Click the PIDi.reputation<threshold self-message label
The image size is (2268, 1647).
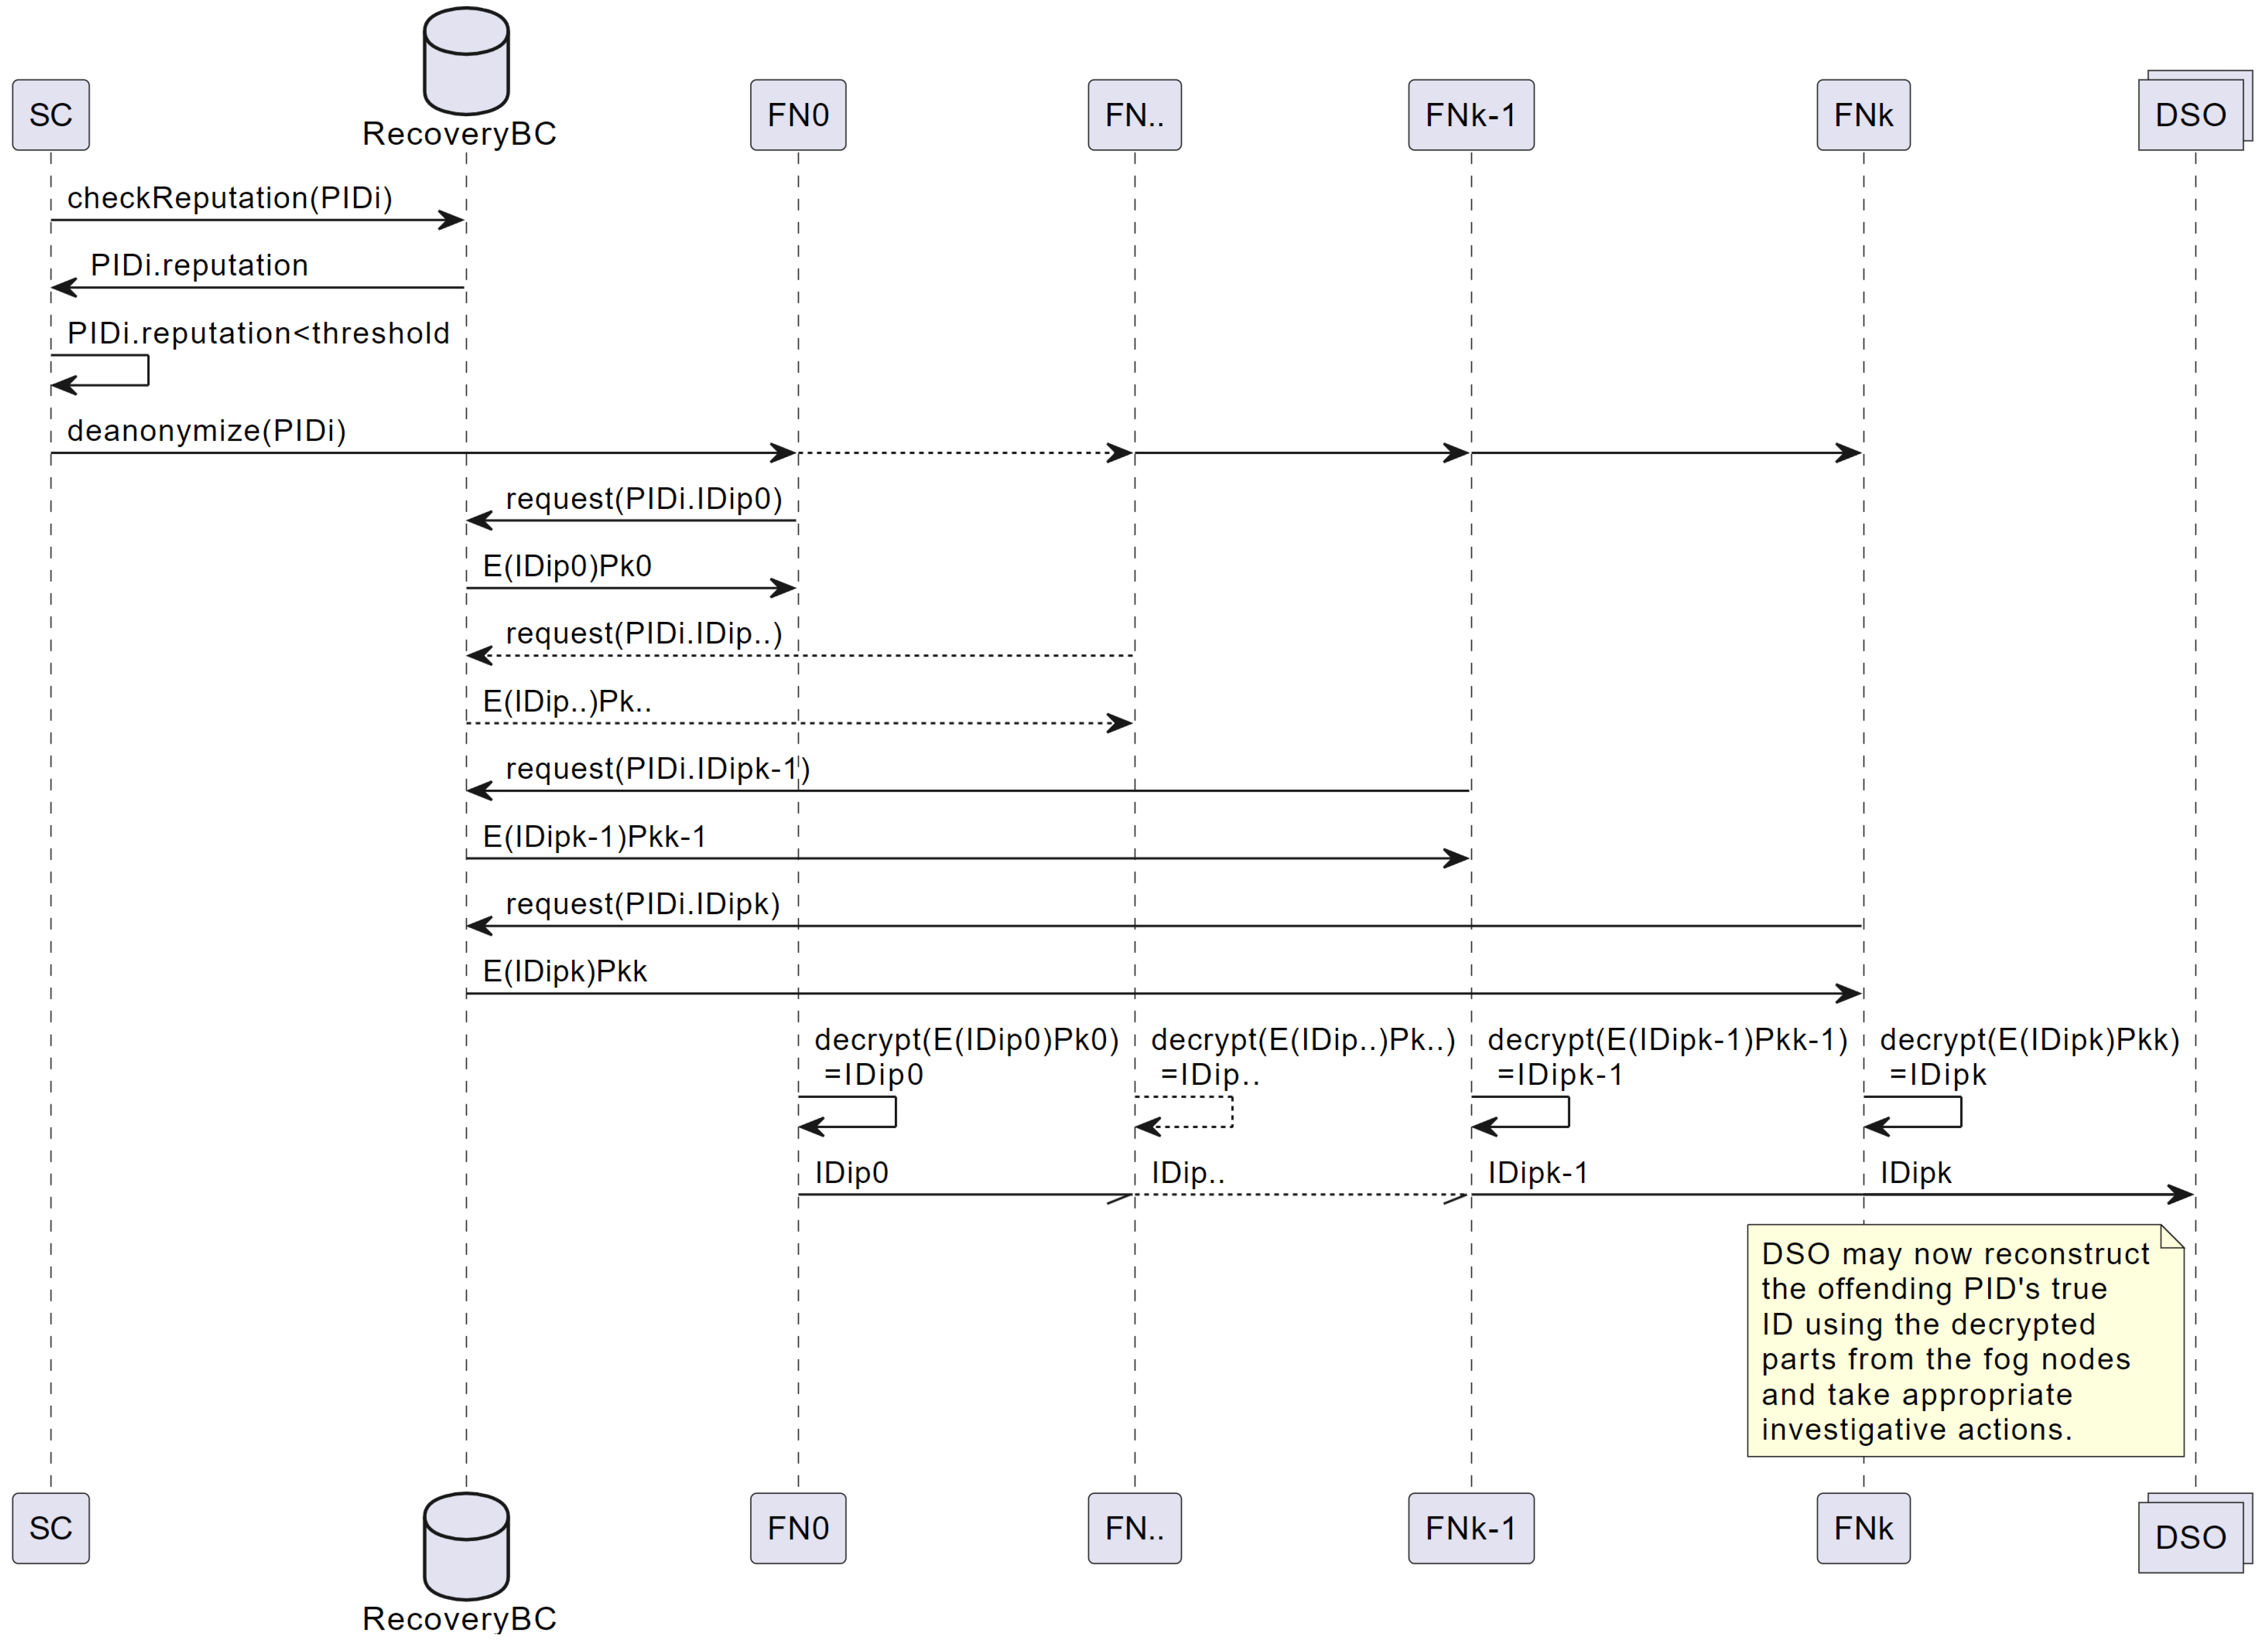pyautogui.click(x=258, y=333)
